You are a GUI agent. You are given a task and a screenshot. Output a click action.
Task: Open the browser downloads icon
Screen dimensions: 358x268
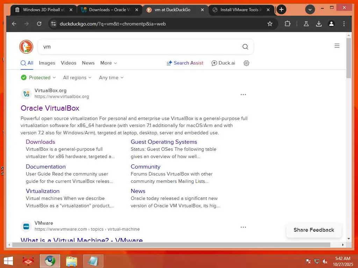(319, 24)
